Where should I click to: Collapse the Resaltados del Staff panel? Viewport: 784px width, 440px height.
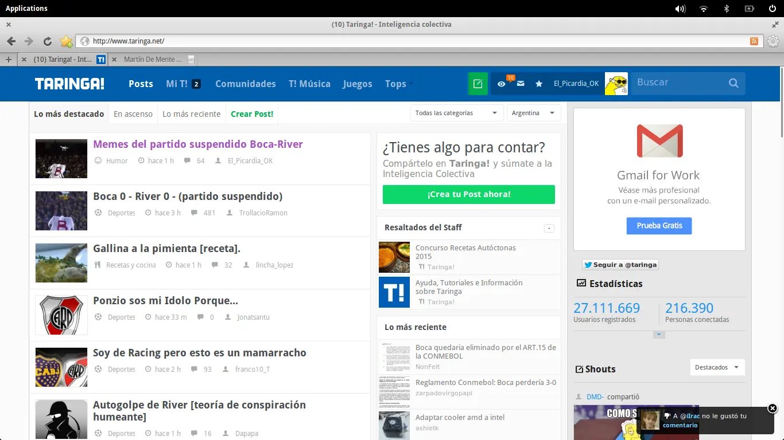549,228
